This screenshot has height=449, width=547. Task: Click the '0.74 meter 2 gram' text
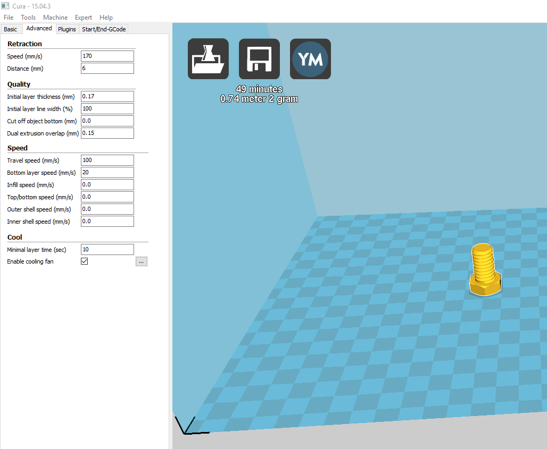click(x=259, y=99)
